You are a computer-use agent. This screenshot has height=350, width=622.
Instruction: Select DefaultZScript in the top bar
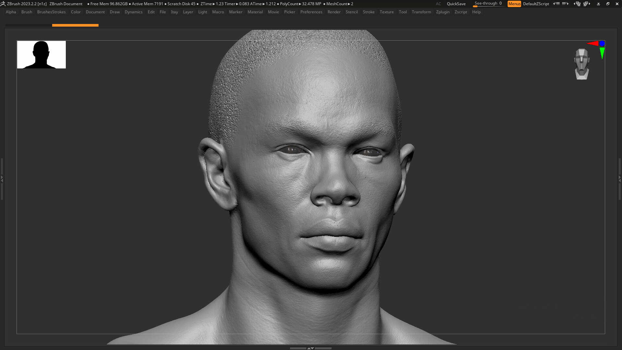point(536,4)
